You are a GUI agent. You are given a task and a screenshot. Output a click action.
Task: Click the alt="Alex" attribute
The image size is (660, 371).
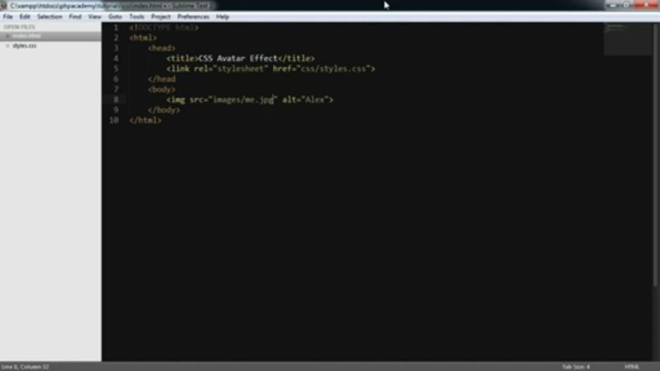[x=305, y=99]
